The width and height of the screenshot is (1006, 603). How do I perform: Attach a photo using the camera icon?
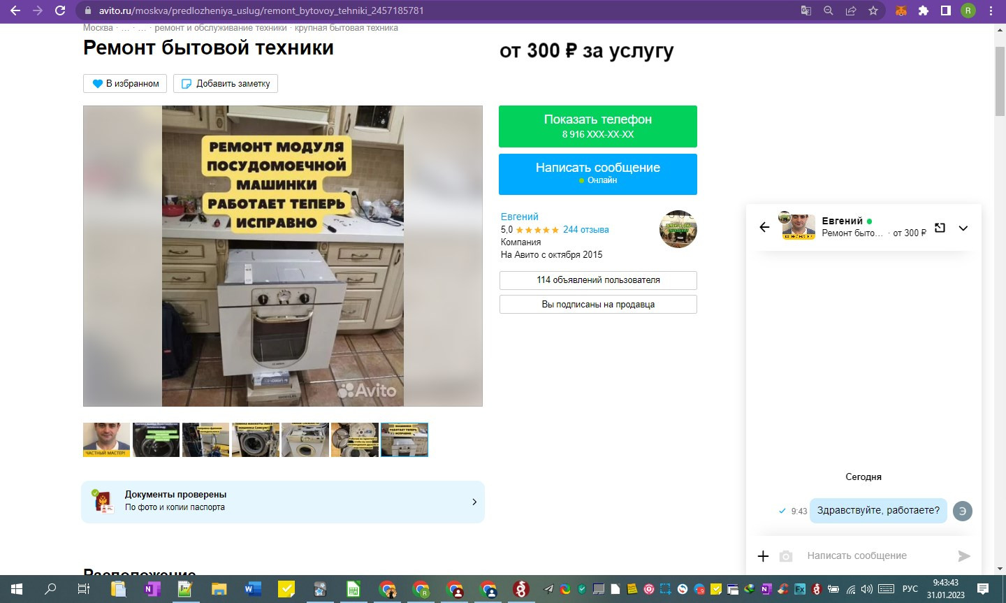786,556
